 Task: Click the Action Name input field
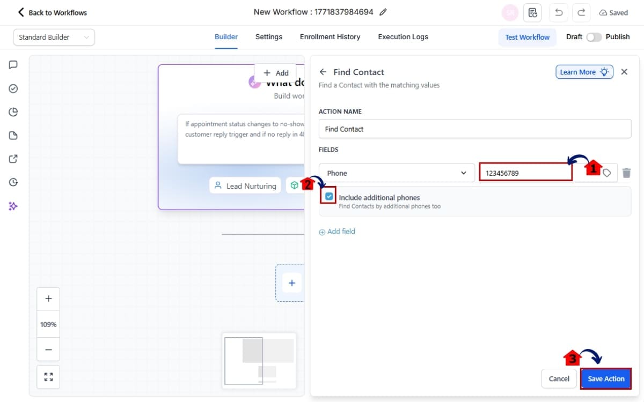[x=474, y=129]
